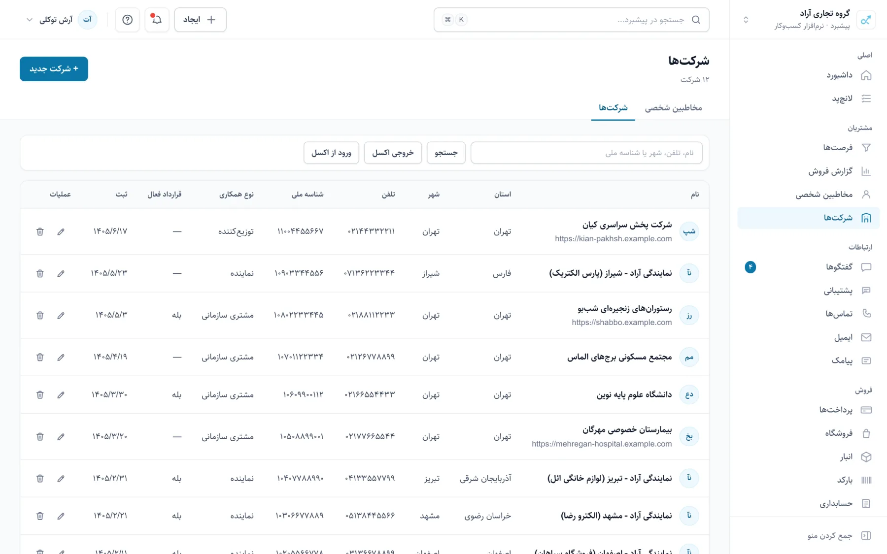Go to پشتیبانی in the sidebar

(x=808, y=291)
